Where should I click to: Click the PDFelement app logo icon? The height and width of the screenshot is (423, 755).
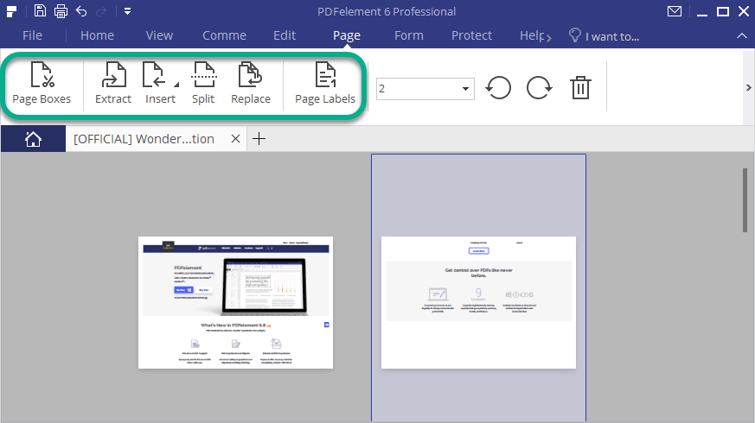point(11,11)
